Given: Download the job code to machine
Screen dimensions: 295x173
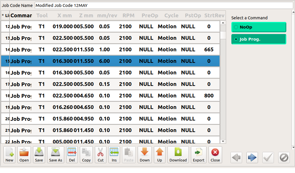Looking at the screenshot, I should pos(178,155).
